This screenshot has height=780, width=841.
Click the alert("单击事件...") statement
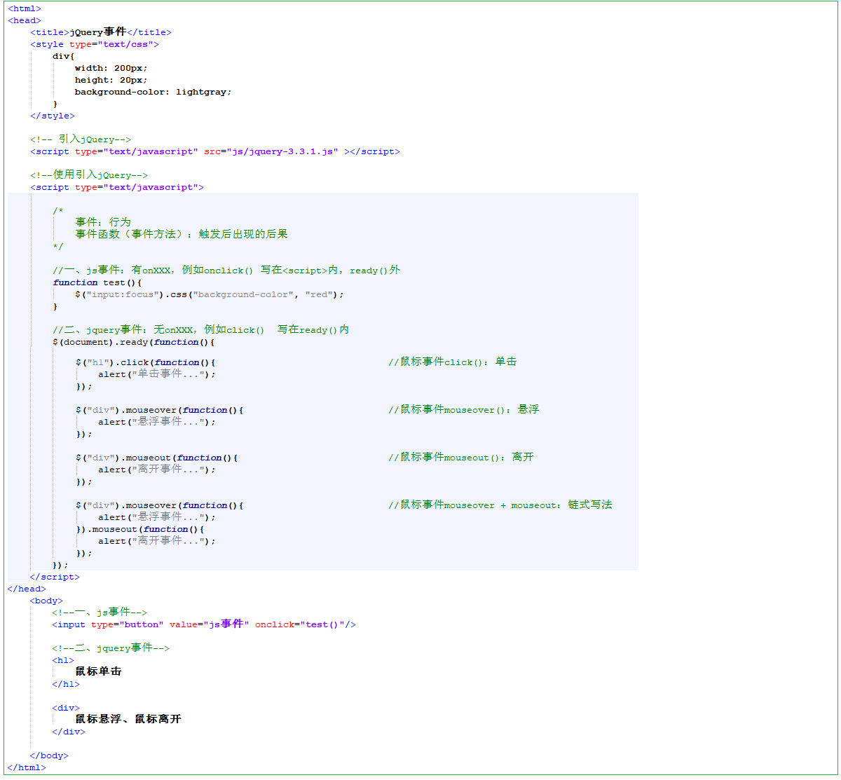[156, 374]
